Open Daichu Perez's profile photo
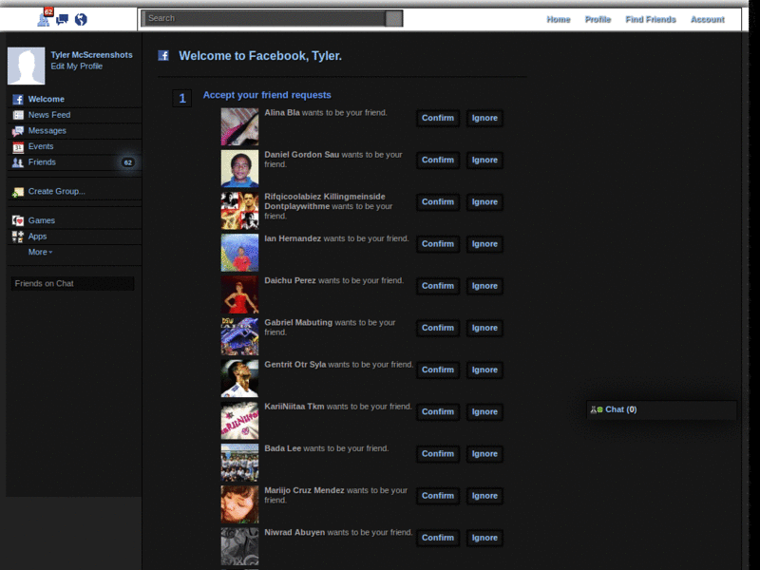Screen dimensions: 760x570 coord(240,294)
